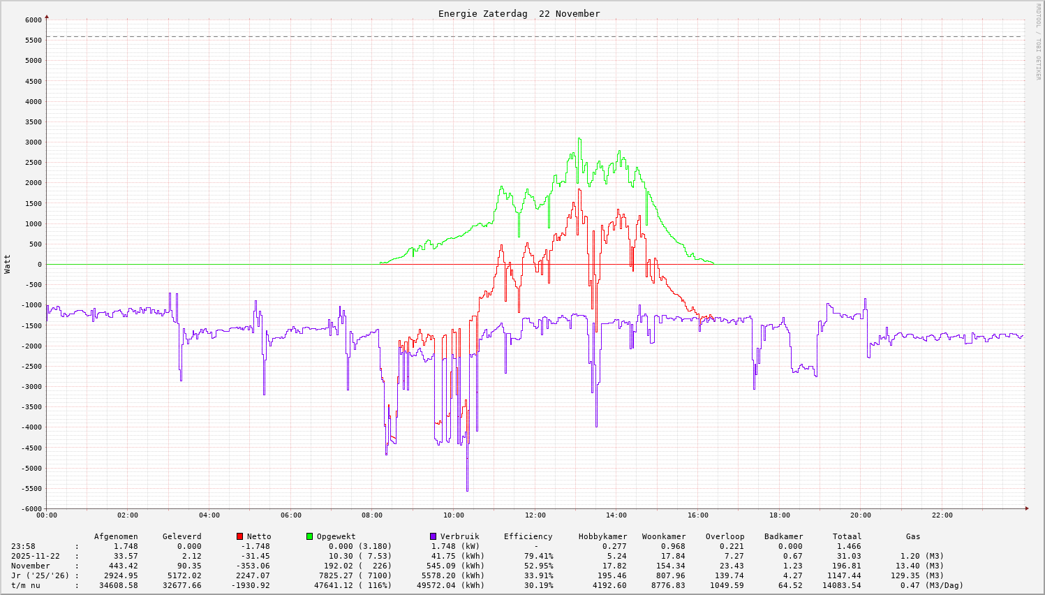Click the red arrow atop the Y-axis
Screen dimensions: 1045x595
[47, 15]
